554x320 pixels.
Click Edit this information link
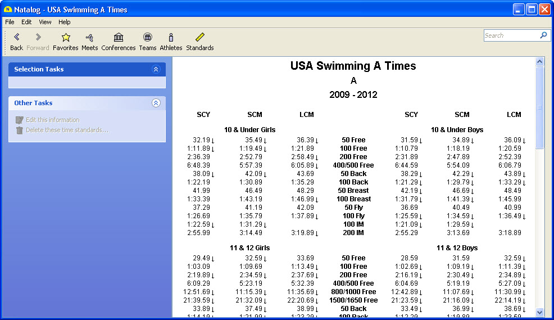click(x=52, y=120)
